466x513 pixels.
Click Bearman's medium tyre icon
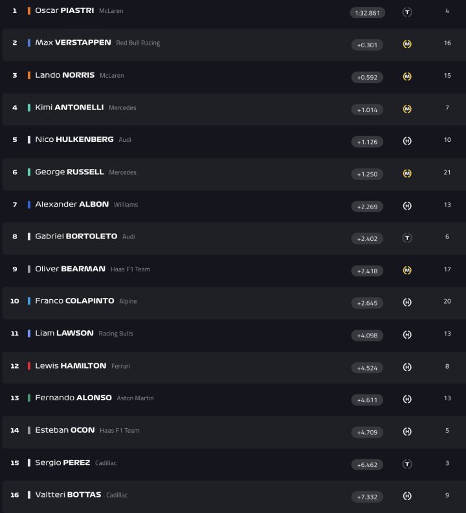407,270
